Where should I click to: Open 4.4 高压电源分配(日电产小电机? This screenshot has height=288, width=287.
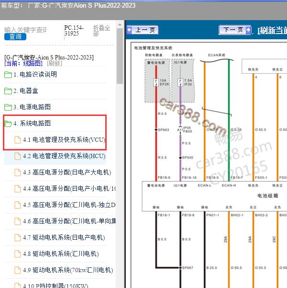point(69,189)
